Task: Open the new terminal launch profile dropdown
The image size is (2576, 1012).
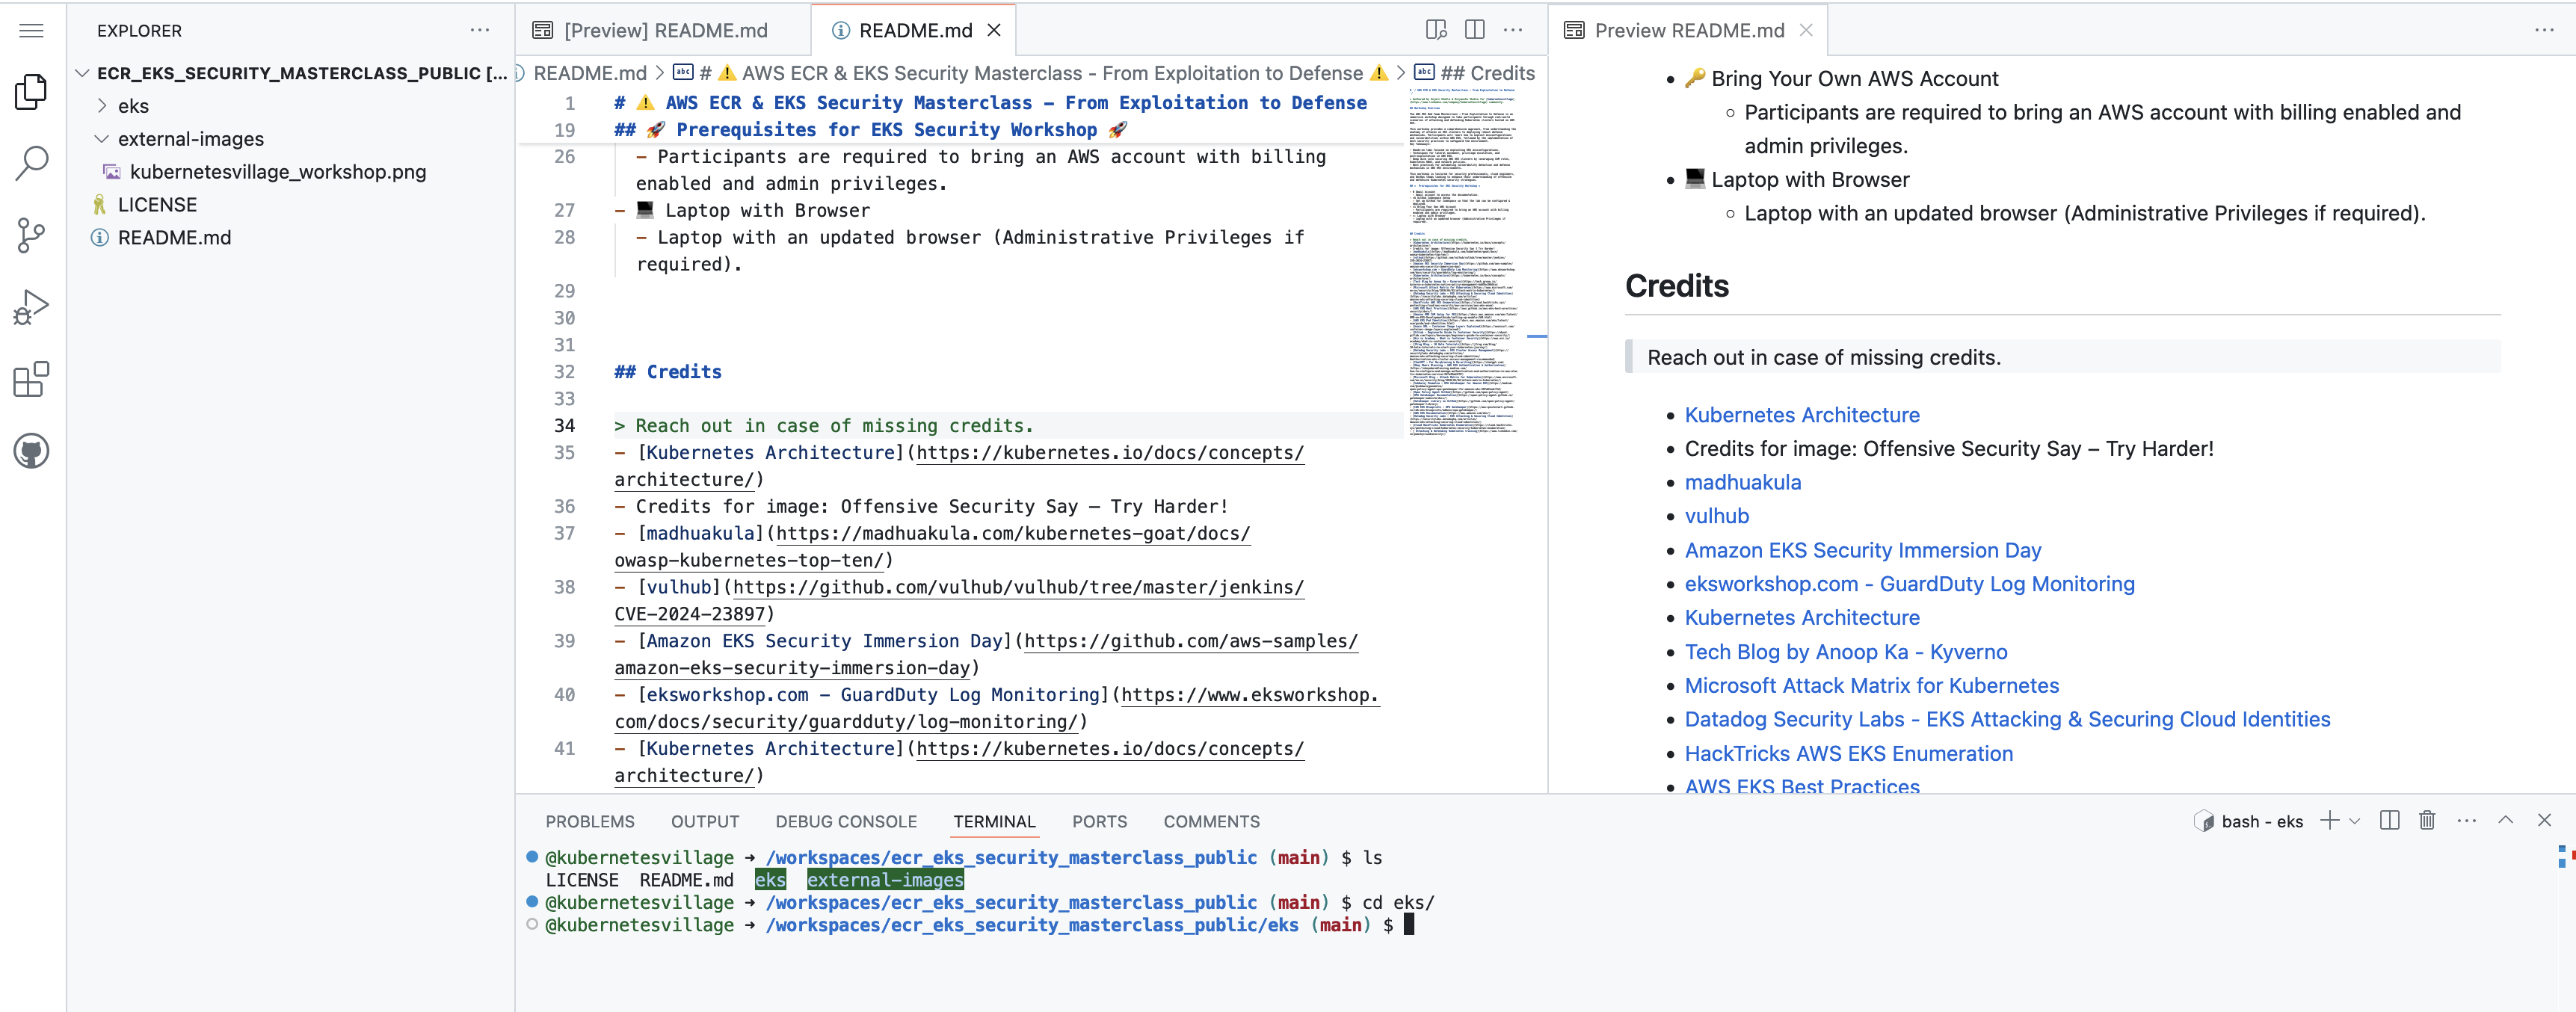Action: [2355, 821]
